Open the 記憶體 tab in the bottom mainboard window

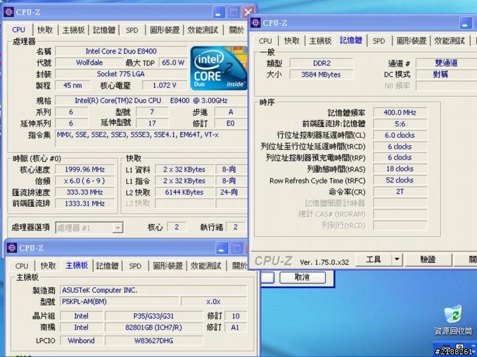107,266
